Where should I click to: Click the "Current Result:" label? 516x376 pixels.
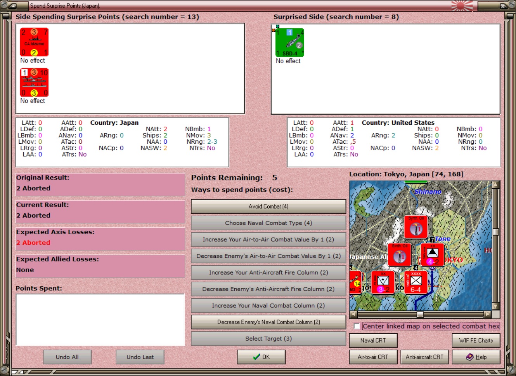(x=42, y=205)
